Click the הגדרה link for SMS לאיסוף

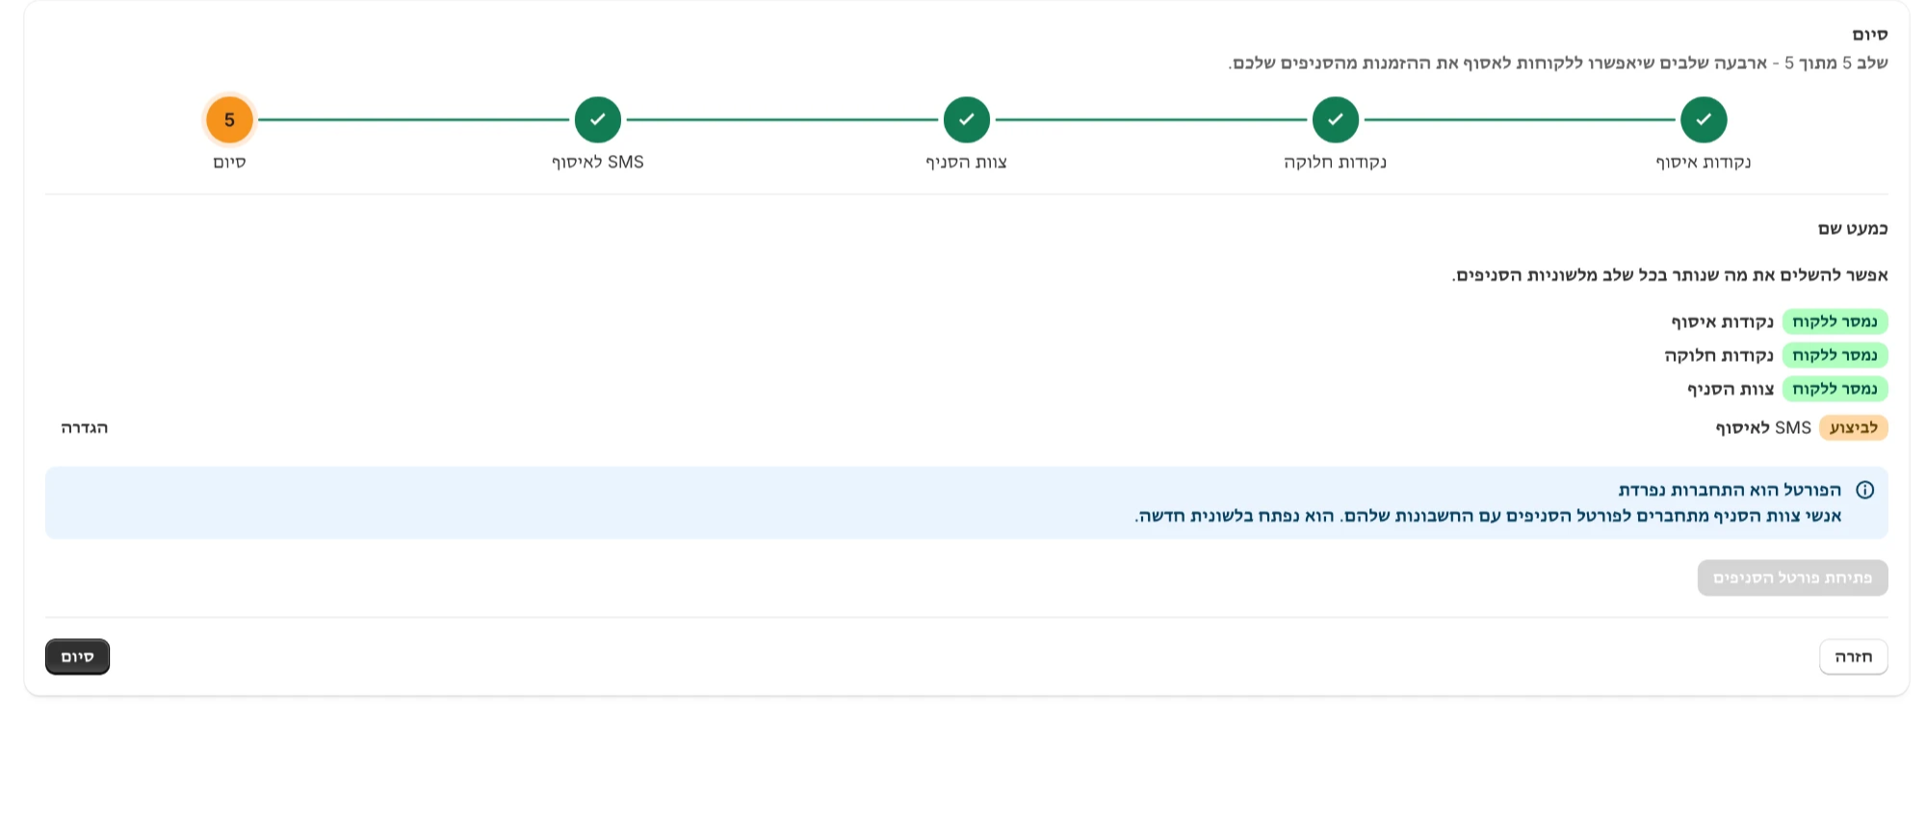85,427
